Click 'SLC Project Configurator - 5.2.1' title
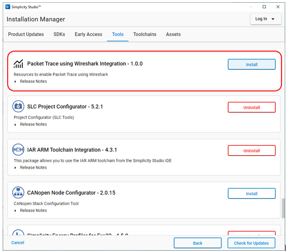 (x=65, y=107)
